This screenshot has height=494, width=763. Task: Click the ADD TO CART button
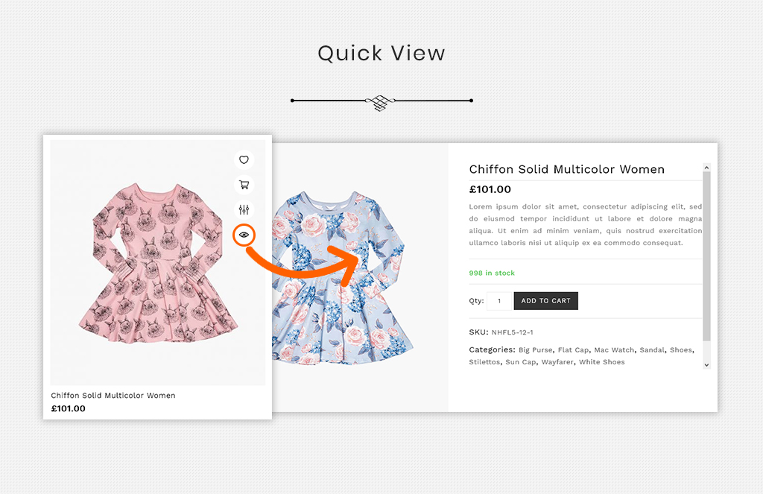(545, 301)
